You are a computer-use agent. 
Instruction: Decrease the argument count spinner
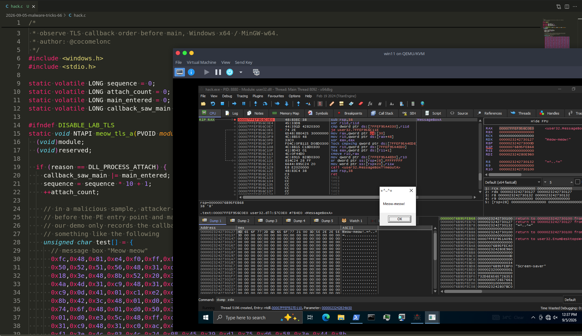click(x=545, y=182)
